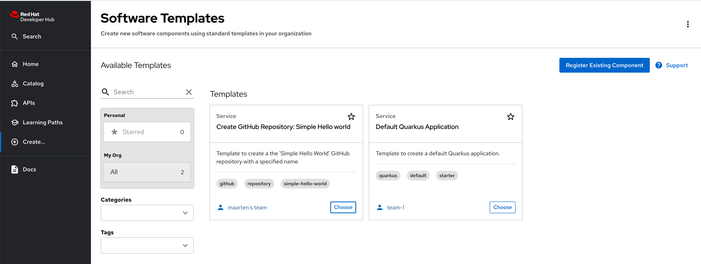Click the person icon beside maarten's team
Viewport: 701px width, 264px height.
click(x=220, y=207)
